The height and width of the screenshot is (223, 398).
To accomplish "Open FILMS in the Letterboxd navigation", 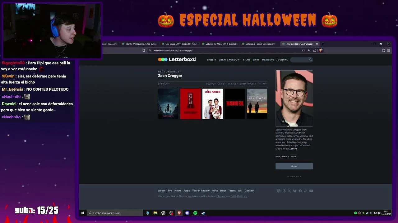I will [247, 60].
